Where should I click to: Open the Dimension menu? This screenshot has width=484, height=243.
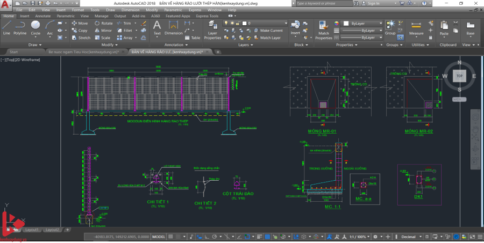(130, 10)
